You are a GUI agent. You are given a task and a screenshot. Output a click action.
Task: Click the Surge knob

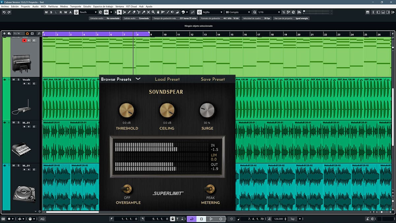207,110
